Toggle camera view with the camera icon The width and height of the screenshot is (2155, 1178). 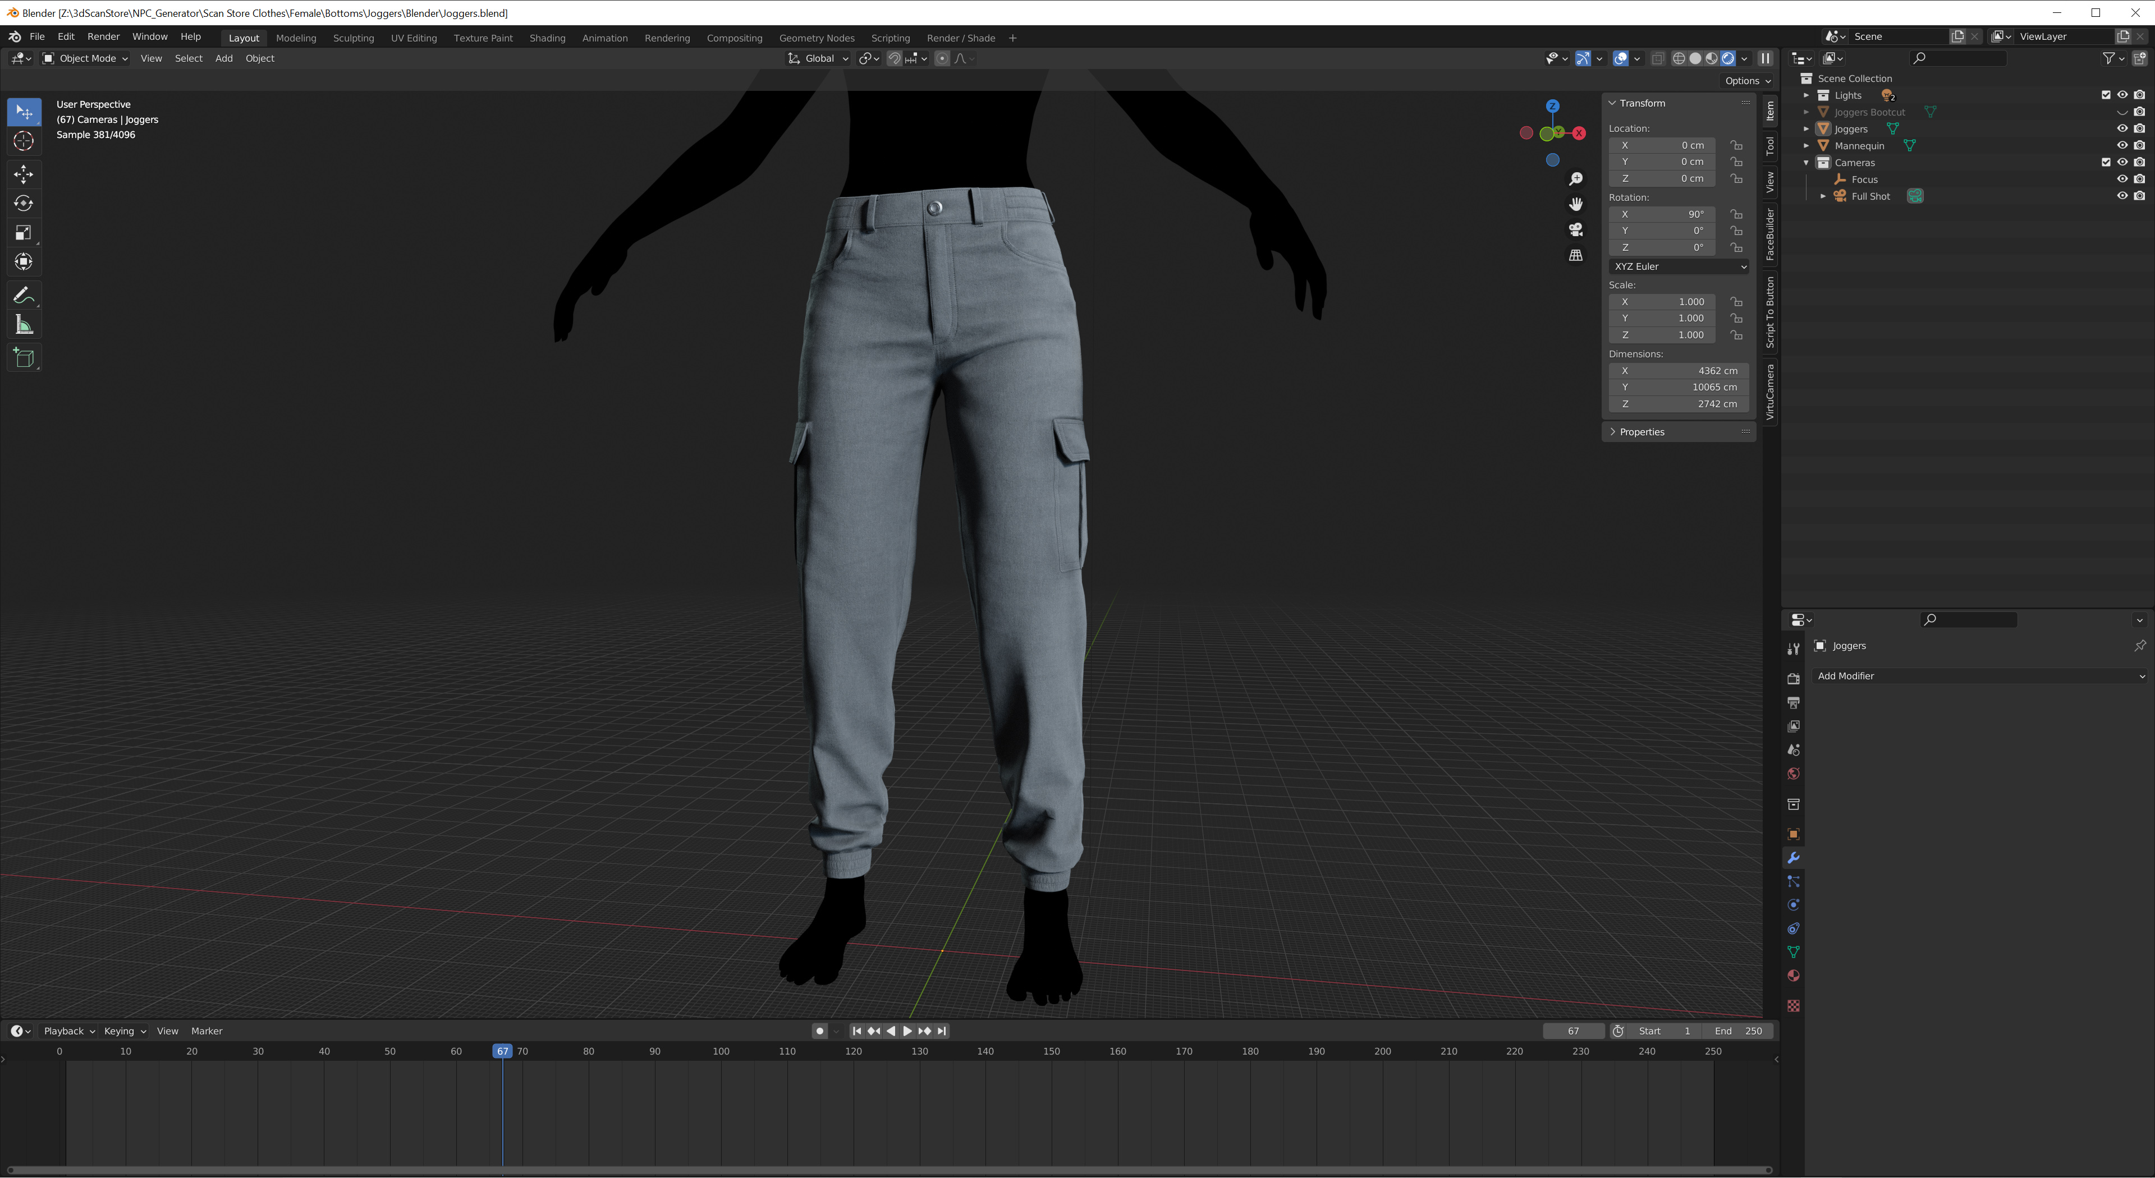click(1575, 229)
